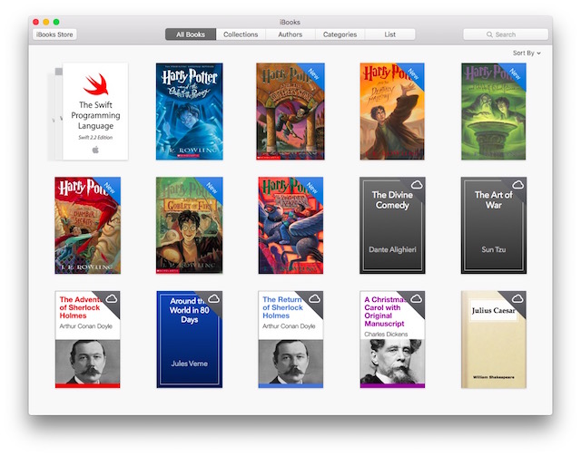The image size is (581, 456).
Task: Click 'Arthur Conan Doyle' on Return cover
Action: tap(289, 326)
